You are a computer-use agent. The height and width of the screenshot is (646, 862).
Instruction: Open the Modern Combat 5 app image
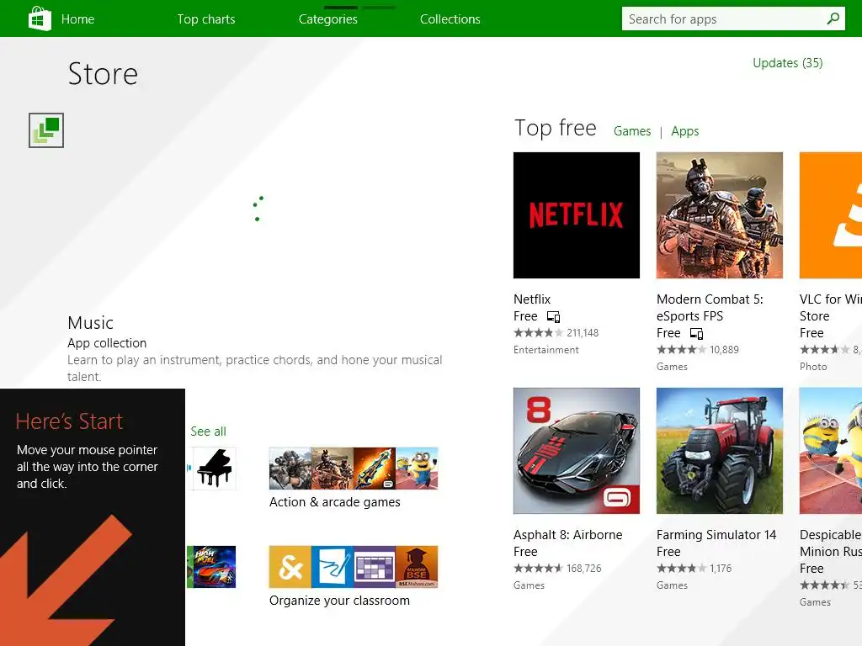(x=720, y=215)
